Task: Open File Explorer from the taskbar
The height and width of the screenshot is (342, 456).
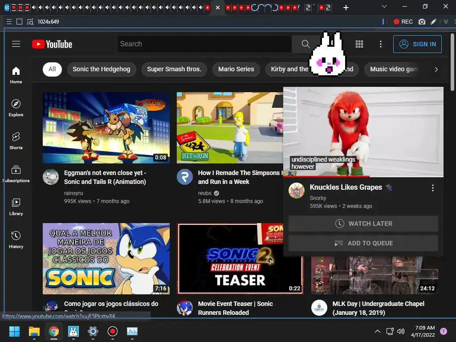Action: coord(34,331)
